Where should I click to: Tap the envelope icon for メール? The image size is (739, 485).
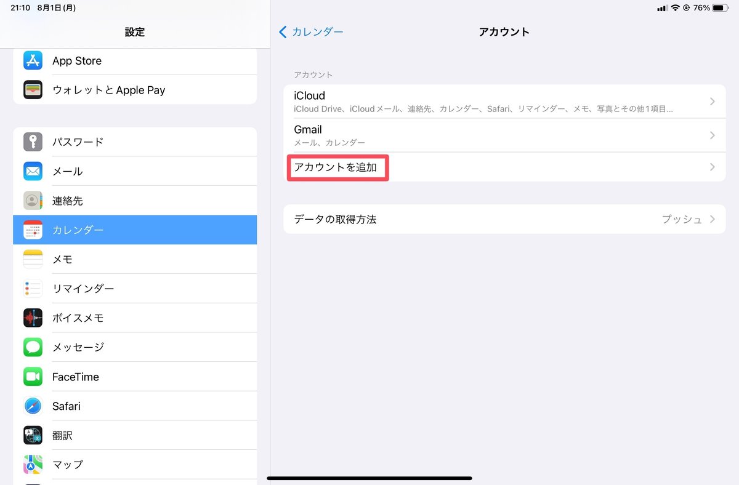point(33,171)
